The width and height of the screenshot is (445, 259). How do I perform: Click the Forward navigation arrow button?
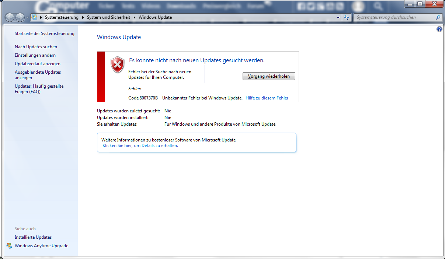(x=20, y=17)
